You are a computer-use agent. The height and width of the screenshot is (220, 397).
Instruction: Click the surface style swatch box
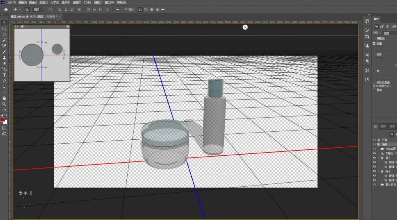pyautogui.click(x=379, y=48)
